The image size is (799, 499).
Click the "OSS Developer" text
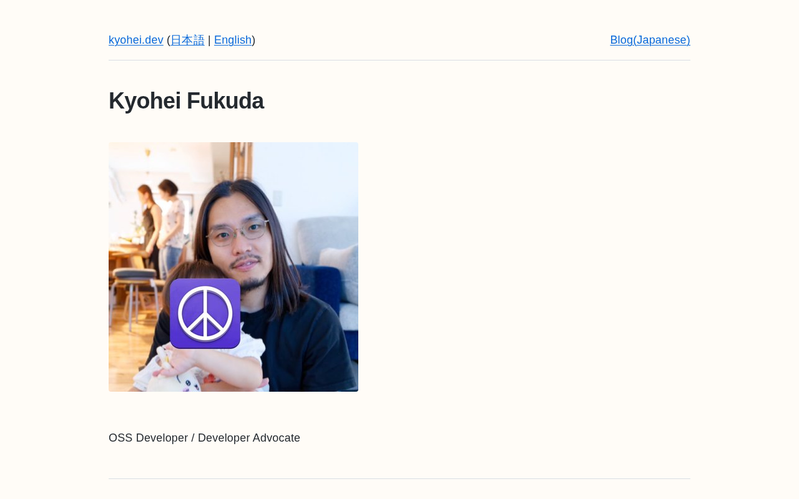click(x=149, y=438)
